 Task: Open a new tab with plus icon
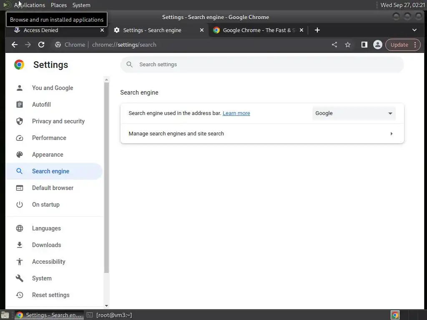pos(317,30)
